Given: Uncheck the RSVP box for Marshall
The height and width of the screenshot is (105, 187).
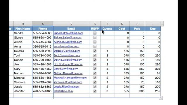Looking at the screenshot, I should [95, 78].
